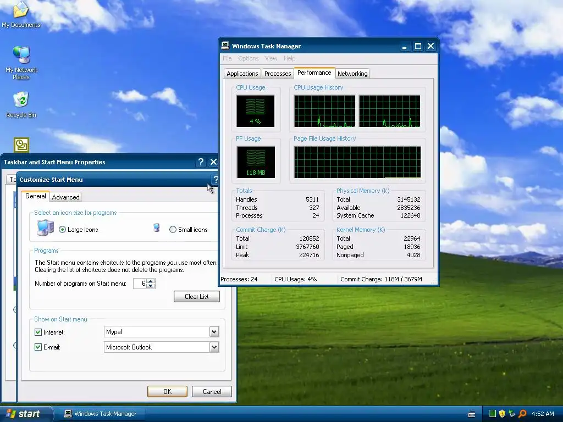The height and width of the screenshot is (422, 563).
Task: Uncheck the Internet checkbox
Action: tap(38, 332)
